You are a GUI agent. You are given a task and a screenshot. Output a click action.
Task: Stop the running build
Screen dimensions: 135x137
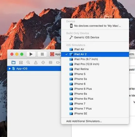coord(42,54)
